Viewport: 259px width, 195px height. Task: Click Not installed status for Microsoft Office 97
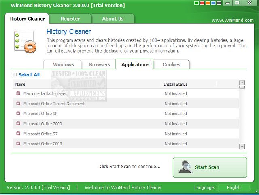pos(176,134)
